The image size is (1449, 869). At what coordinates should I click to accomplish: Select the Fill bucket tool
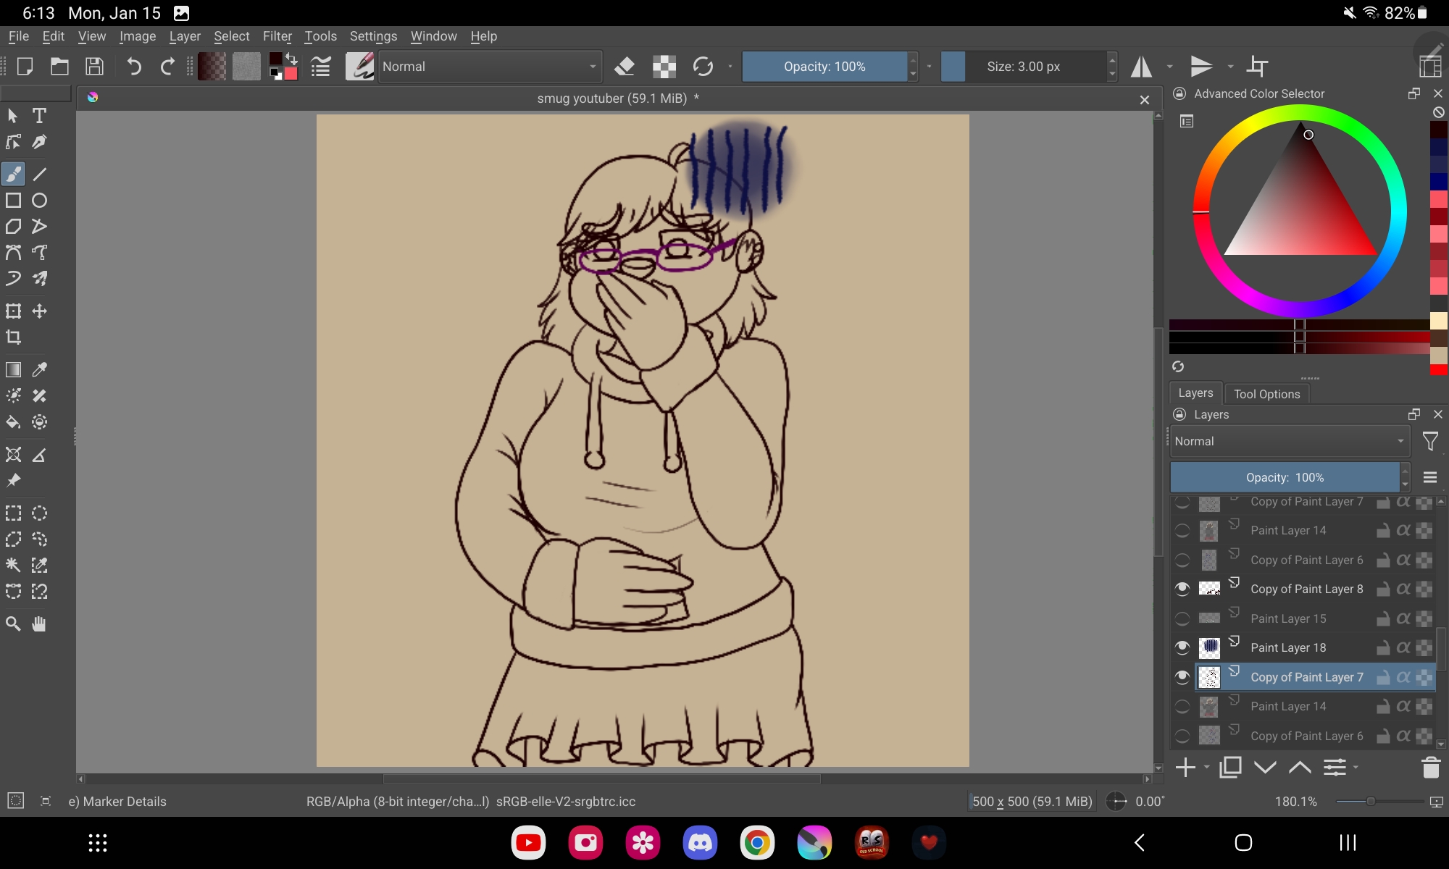[13, 422]
